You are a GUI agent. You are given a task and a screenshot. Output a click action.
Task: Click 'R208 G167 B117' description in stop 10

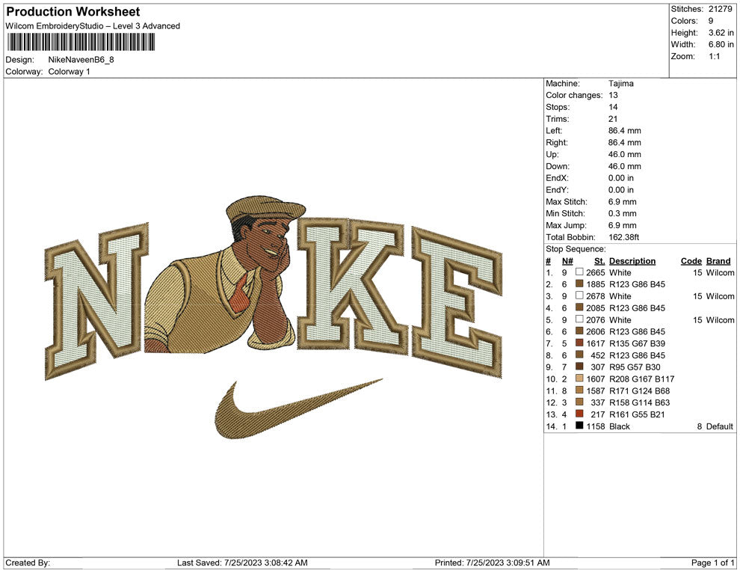(642, 379)
